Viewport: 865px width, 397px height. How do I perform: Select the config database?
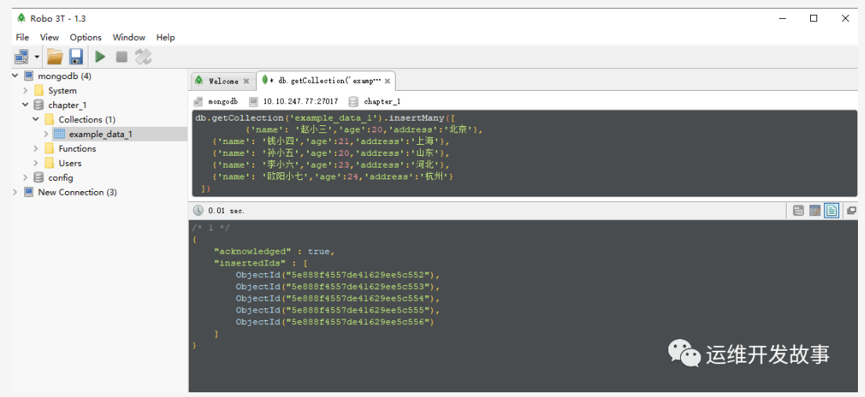point(60,178)
